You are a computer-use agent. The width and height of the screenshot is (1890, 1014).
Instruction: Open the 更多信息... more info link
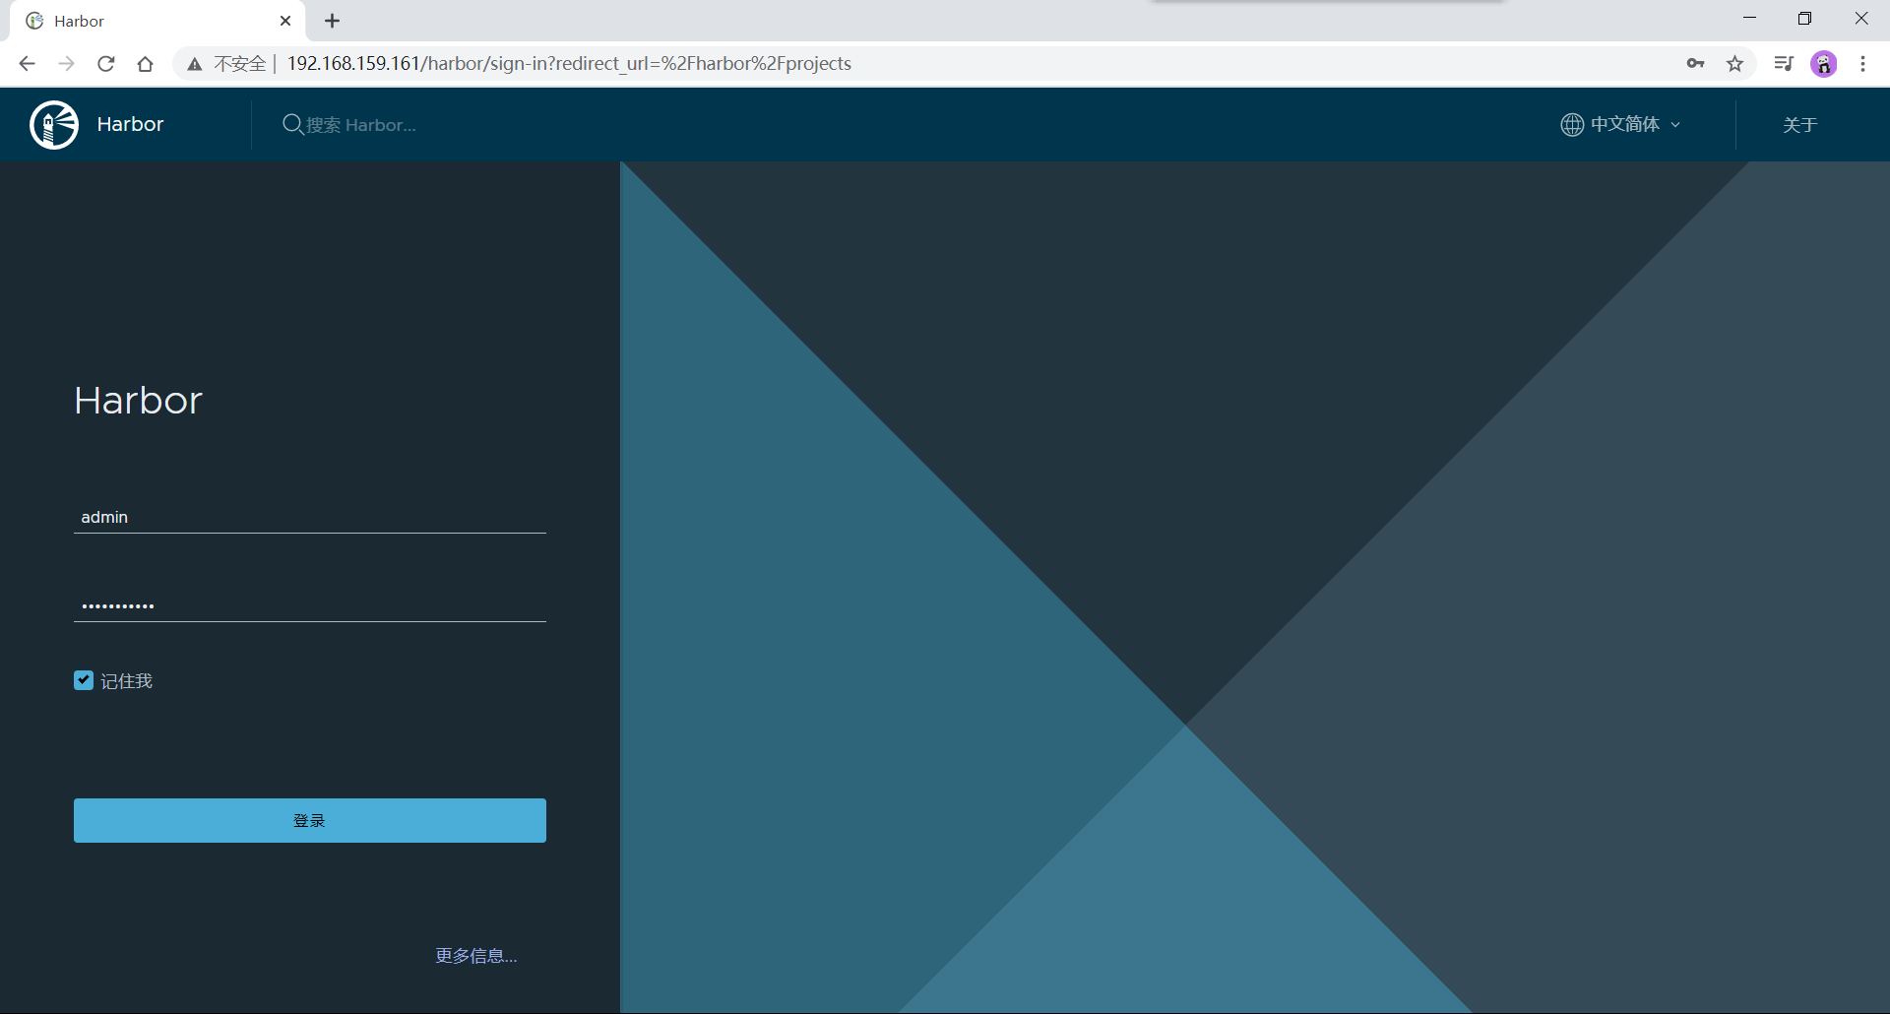476,956
